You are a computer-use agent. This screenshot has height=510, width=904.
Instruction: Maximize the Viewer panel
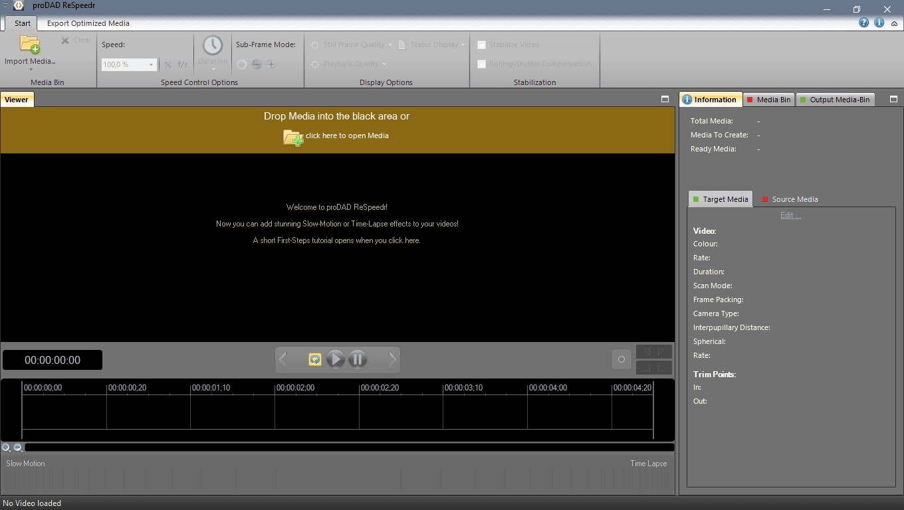pos(665,99)
